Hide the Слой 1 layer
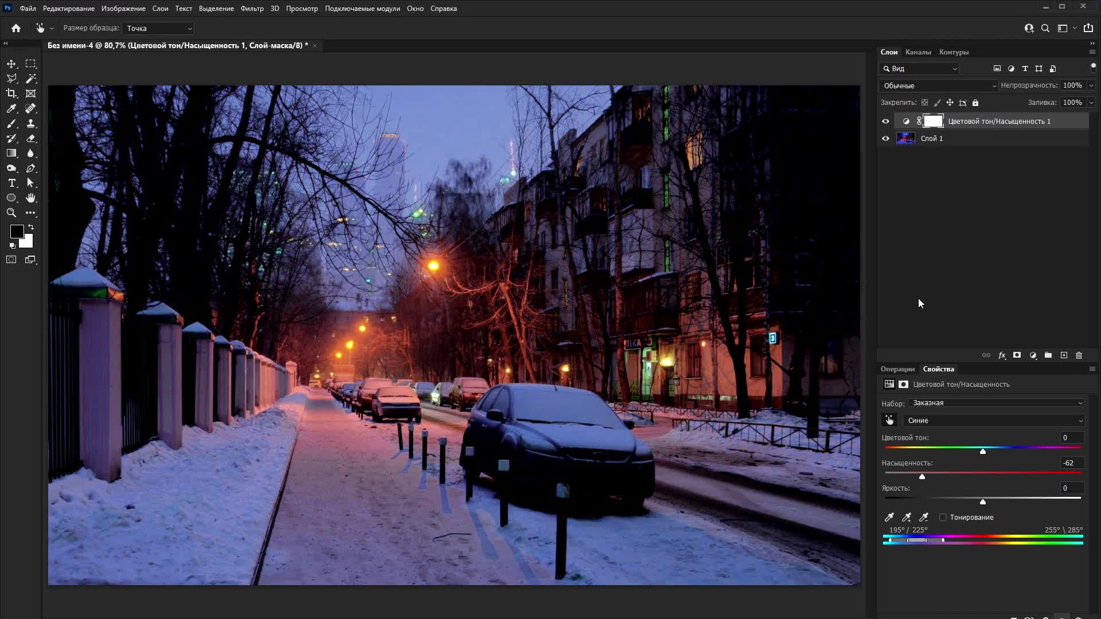 coord(885,138)
